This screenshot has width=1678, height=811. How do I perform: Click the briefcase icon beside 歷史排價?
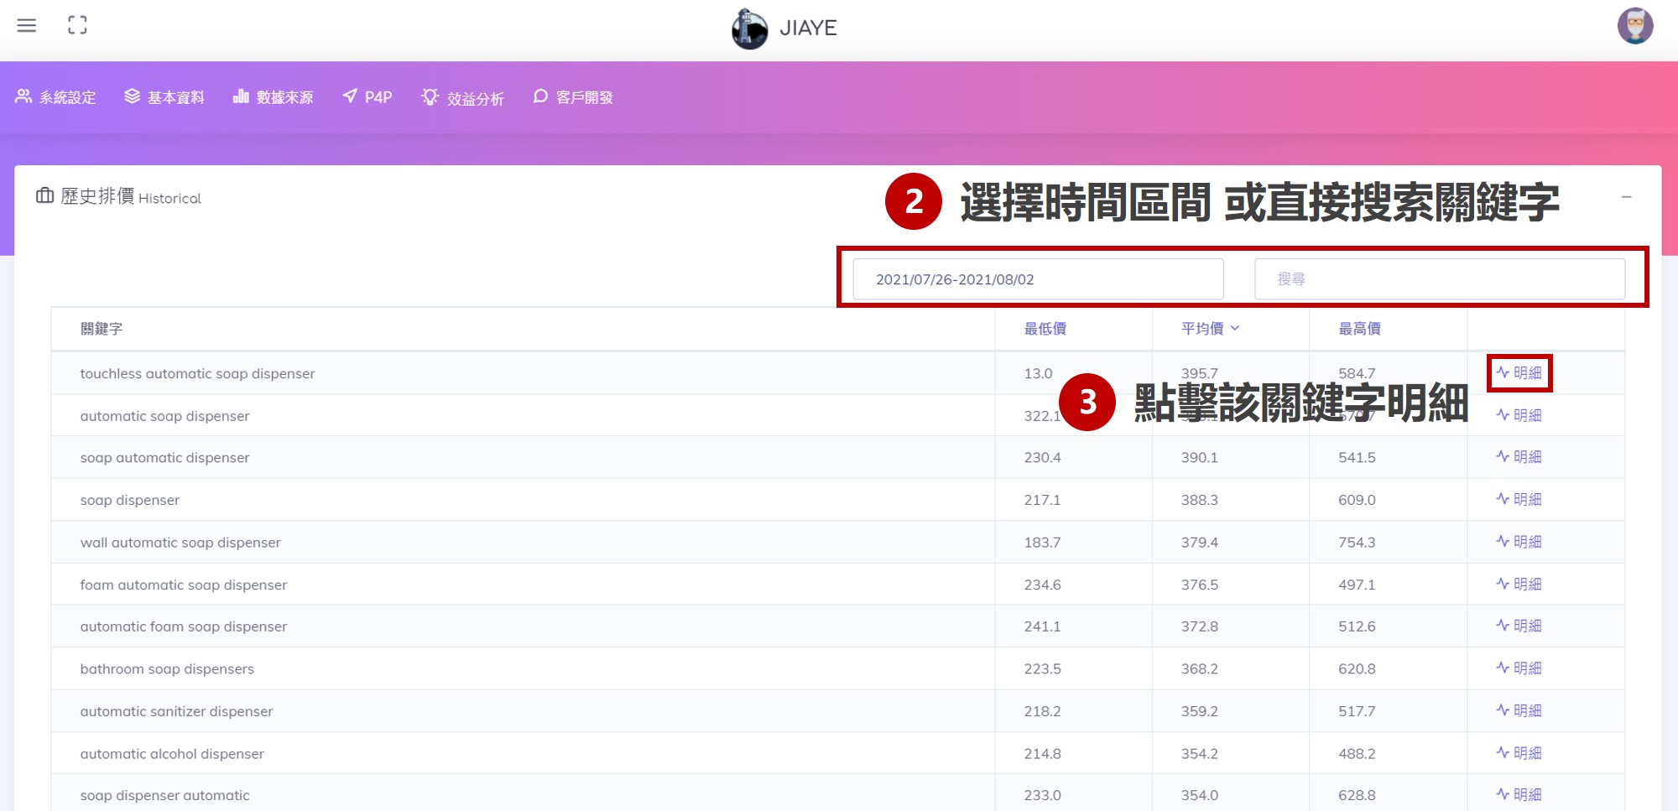tap(44, 196)
